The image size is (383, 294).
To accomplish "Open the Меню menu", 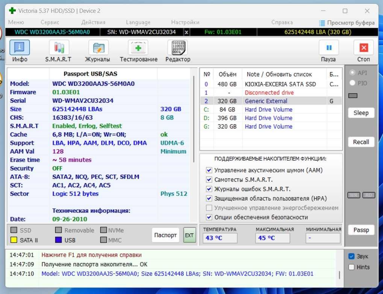I will [x=16, y=22].
